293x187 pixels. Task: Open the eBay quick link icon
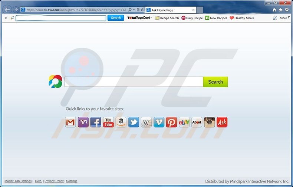click(184, 122)
